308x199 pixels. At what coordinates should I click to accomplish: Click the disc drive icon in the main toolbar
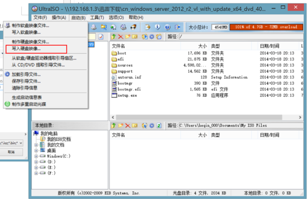point(94,27)
